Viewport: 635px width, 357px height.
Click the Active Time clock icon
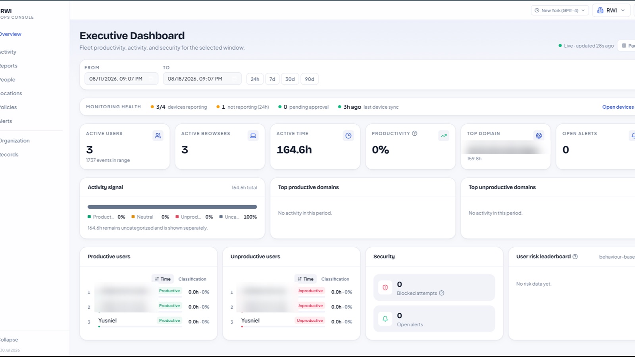348,136
